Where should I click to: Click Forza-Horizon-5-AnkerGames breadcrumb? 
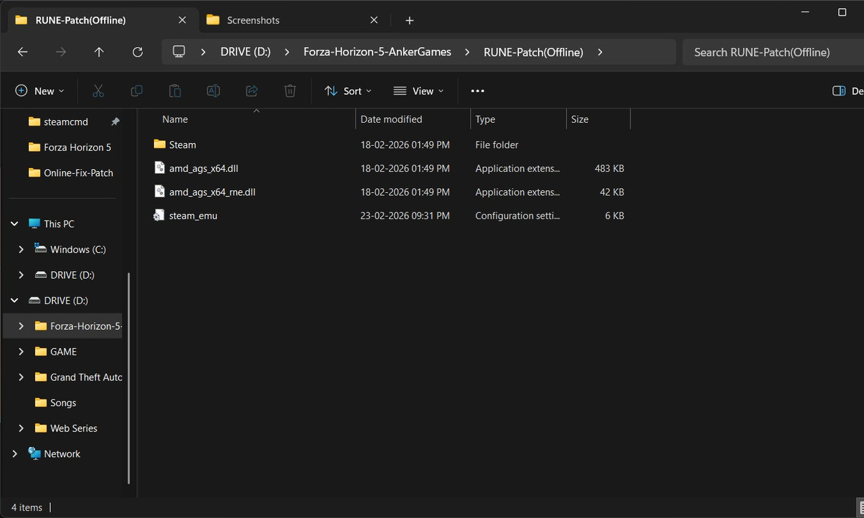pos(377,52)
